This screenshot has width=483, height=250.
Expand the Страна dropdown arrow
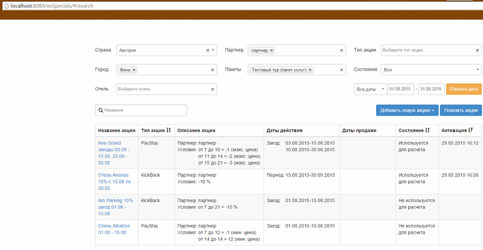click(214, 51)
